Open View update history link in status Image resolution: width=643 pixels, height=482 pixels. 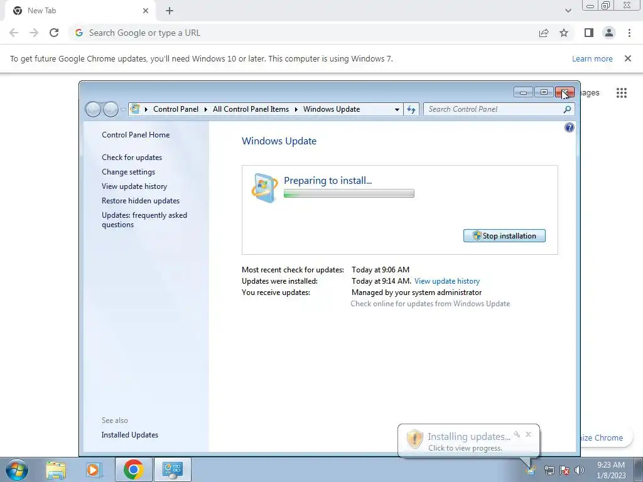(447, 281)
